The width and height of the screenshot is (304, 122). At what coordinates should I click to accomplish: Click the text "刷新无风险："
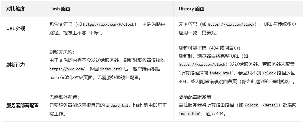click(x=62, y=52)
